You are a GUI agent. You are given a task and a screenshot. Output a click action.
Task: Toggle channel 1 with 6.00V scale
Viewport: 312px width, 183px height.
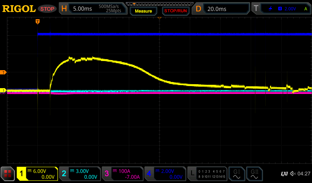click(x=37, y=174)
